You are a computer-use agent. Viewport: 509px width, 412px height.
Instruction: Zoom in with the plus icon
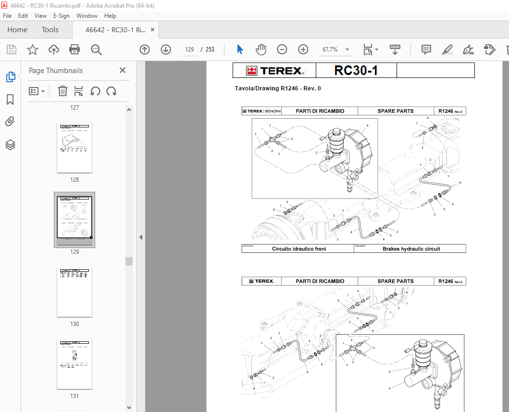(303, 50)
